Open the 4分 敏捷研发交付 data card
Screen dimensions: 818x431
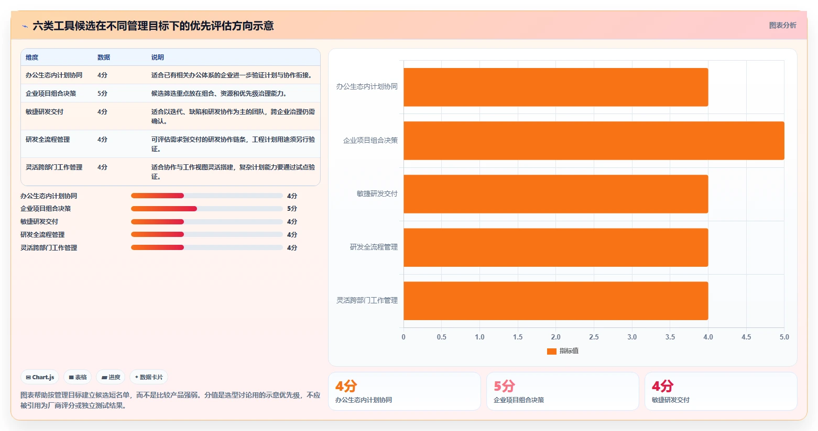click(721, 391)
